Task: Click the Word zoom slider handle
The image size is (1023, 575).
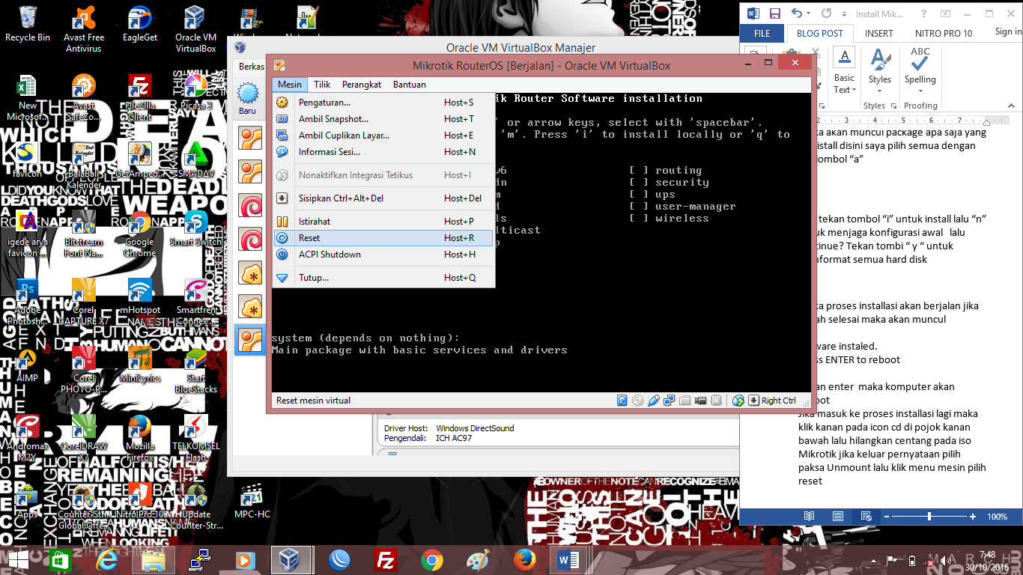Action: click(929, 517)
